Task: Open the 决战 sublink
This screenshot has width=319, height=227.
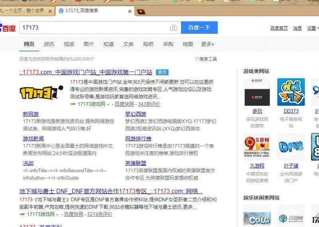Action: (x=28, y=163)
